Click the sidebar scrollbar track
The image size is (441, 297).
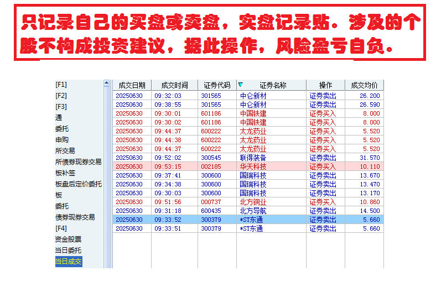pos(106,177)
